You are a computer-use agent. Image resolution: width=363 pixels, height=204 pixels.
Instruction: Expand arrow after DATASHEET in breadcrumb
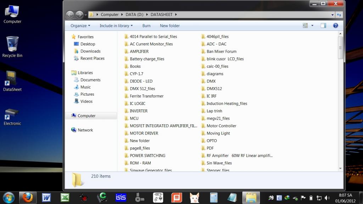tap(176, 15)
